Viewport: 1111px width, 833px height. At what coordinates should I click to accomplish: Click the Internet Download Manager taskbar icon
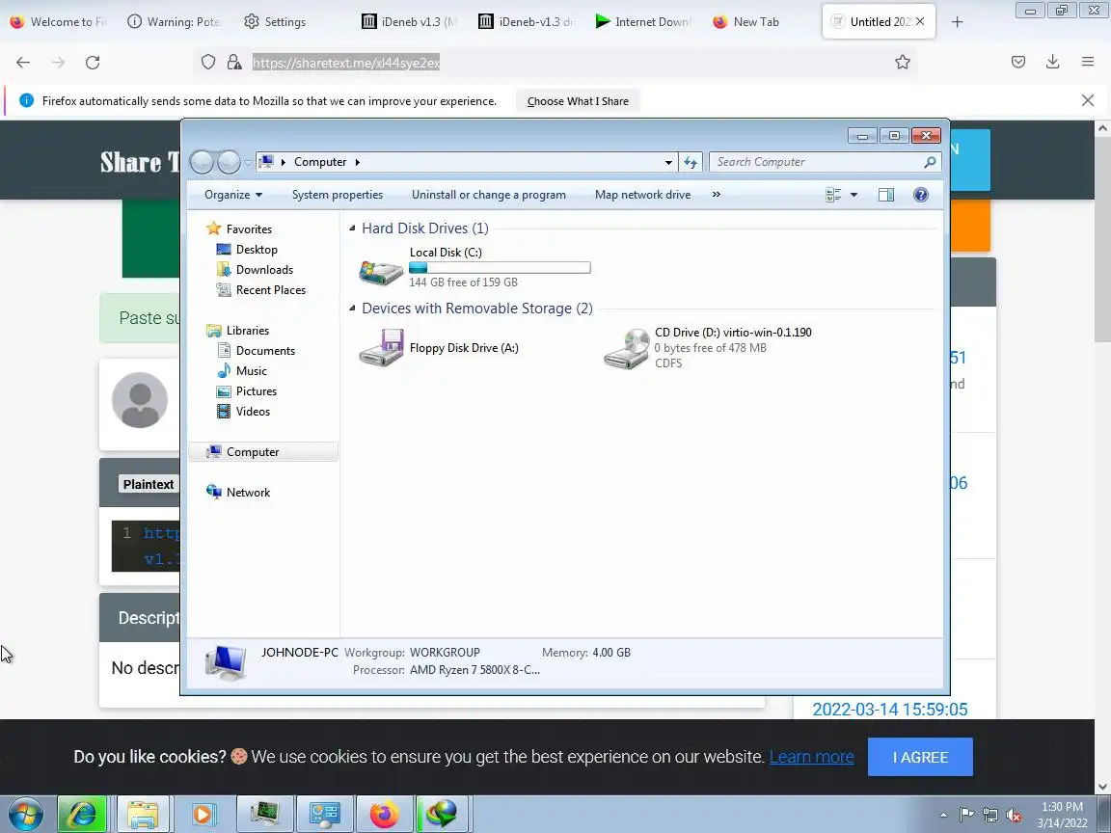(444, 814)
